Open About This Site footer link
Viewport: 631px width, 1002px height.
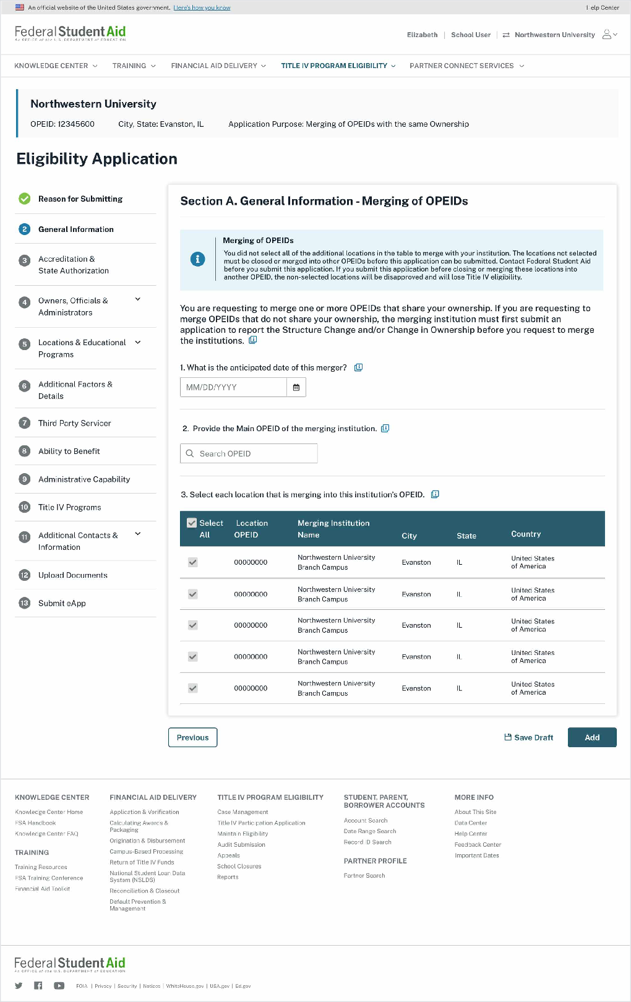pos(475,812)
